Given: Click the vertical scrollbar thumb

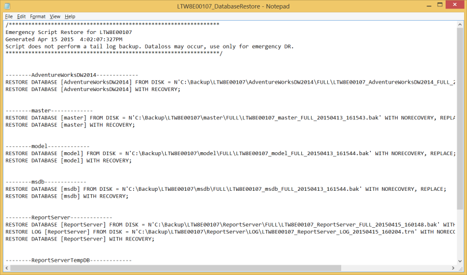Looking at the screenshot, I should coord(460,119).
